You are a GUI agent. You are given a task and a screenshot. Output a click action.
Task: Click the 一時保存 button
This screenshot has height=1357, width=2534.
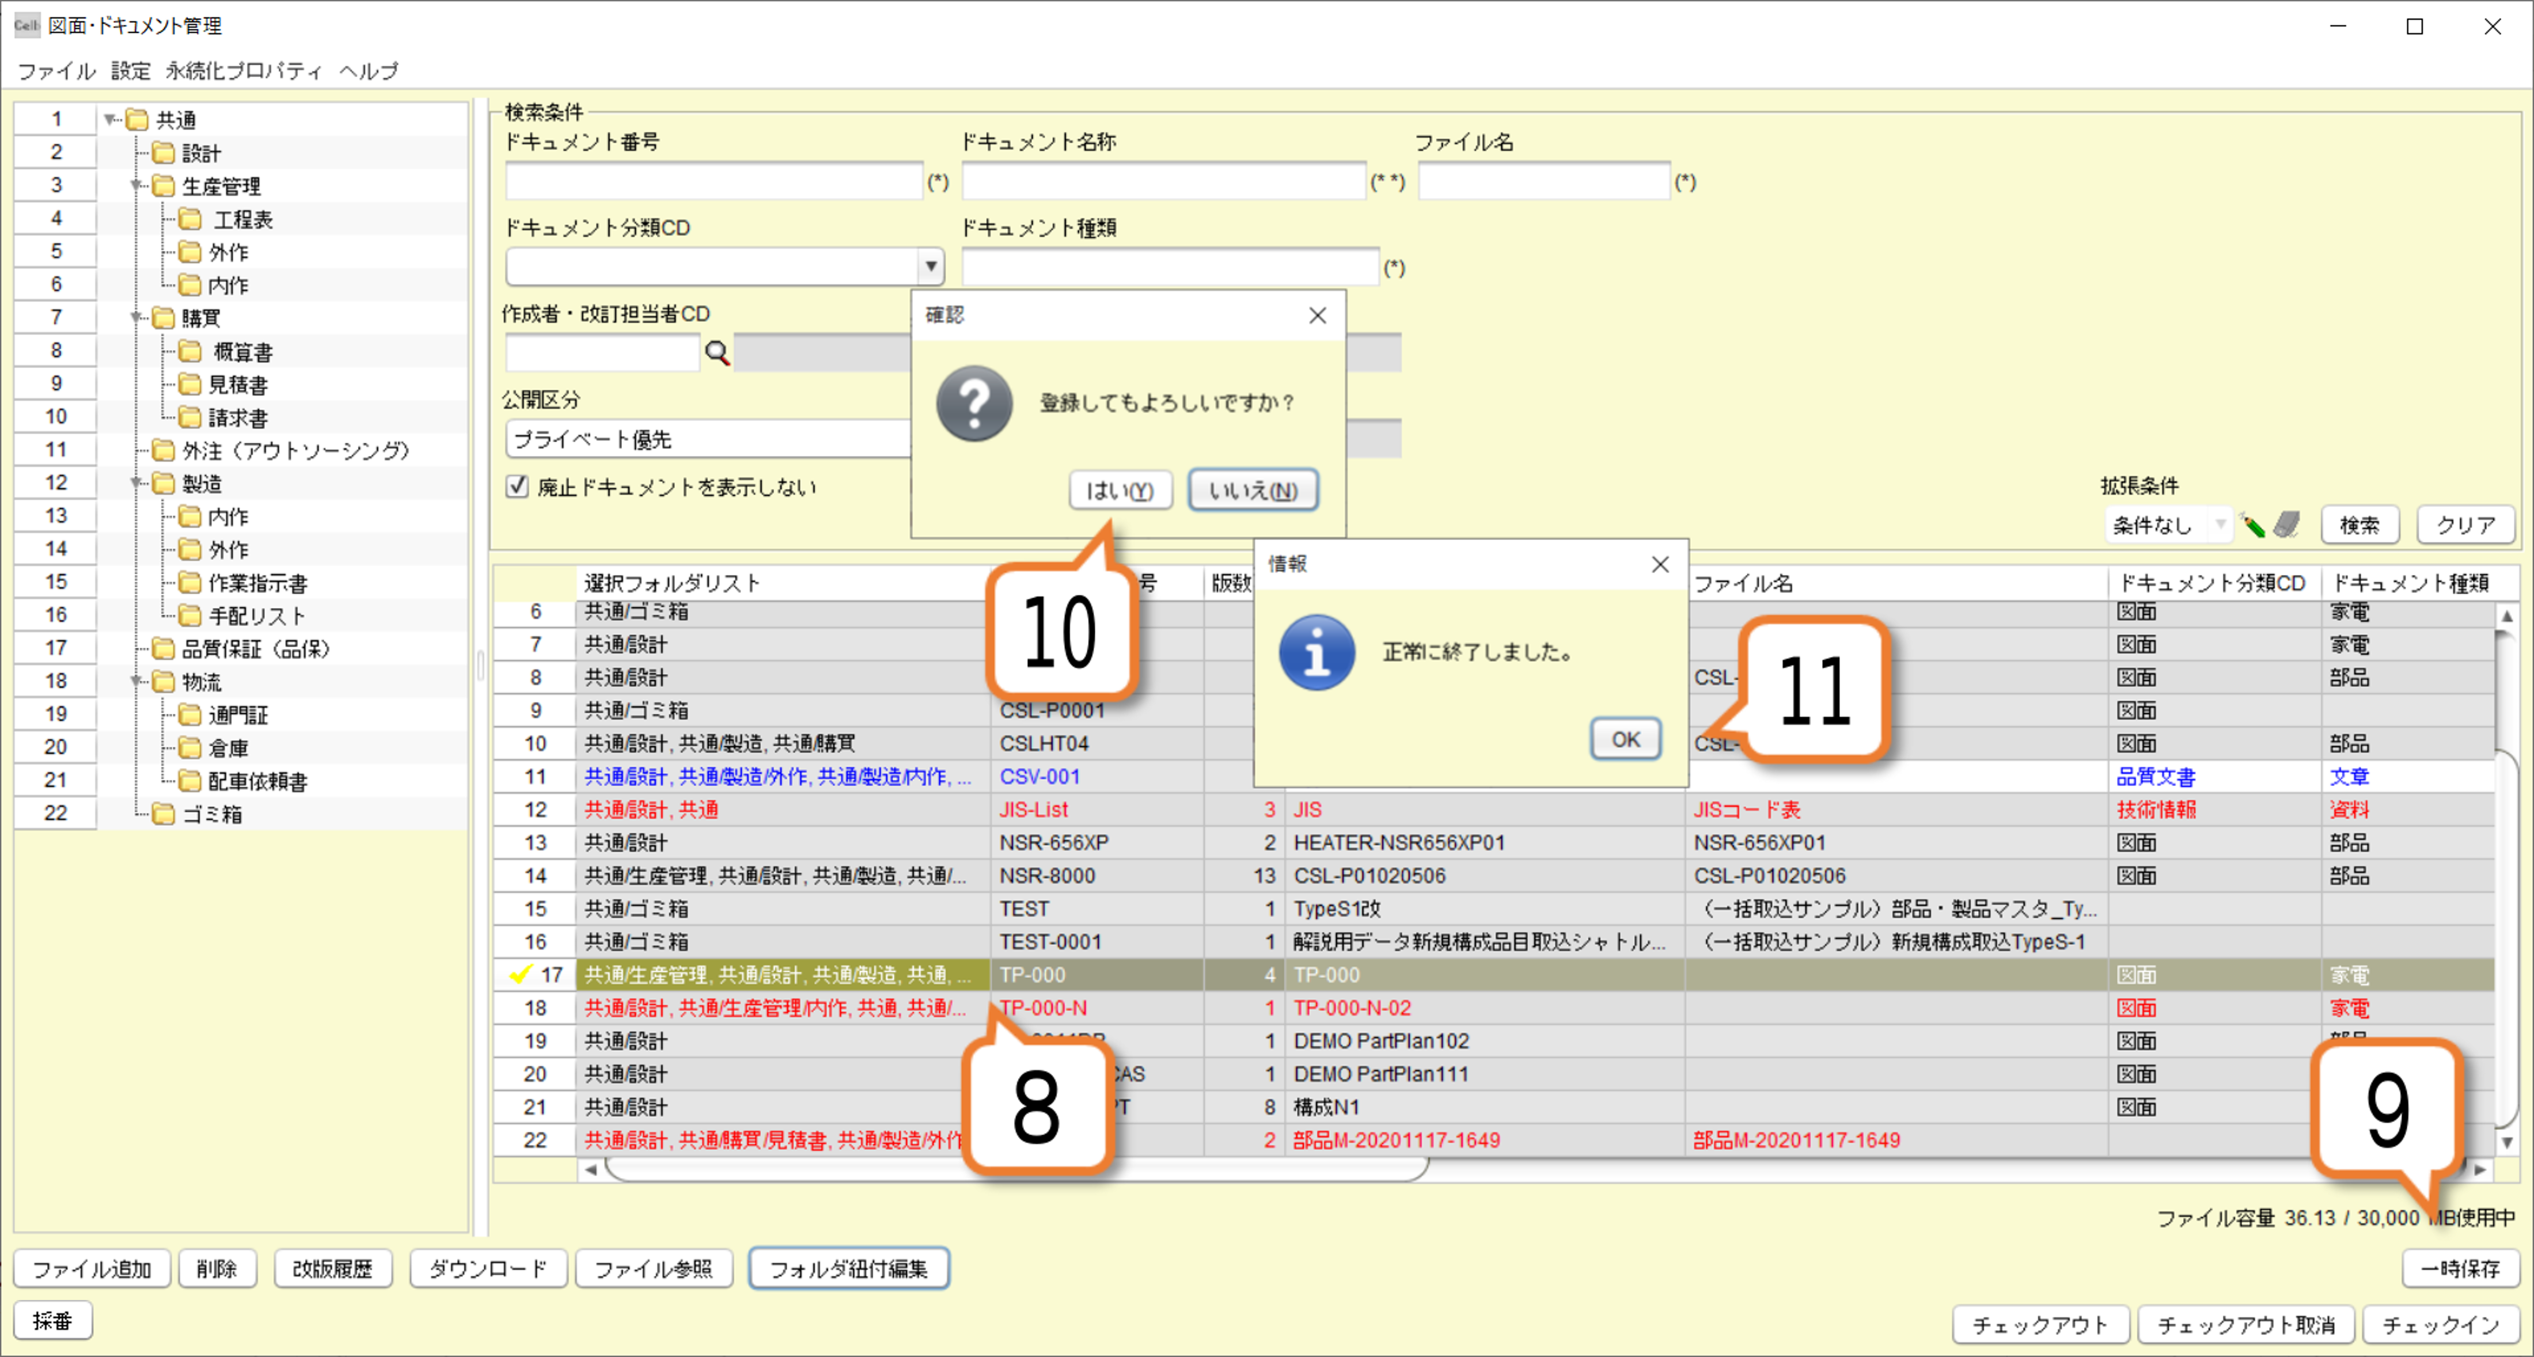2460,1268
